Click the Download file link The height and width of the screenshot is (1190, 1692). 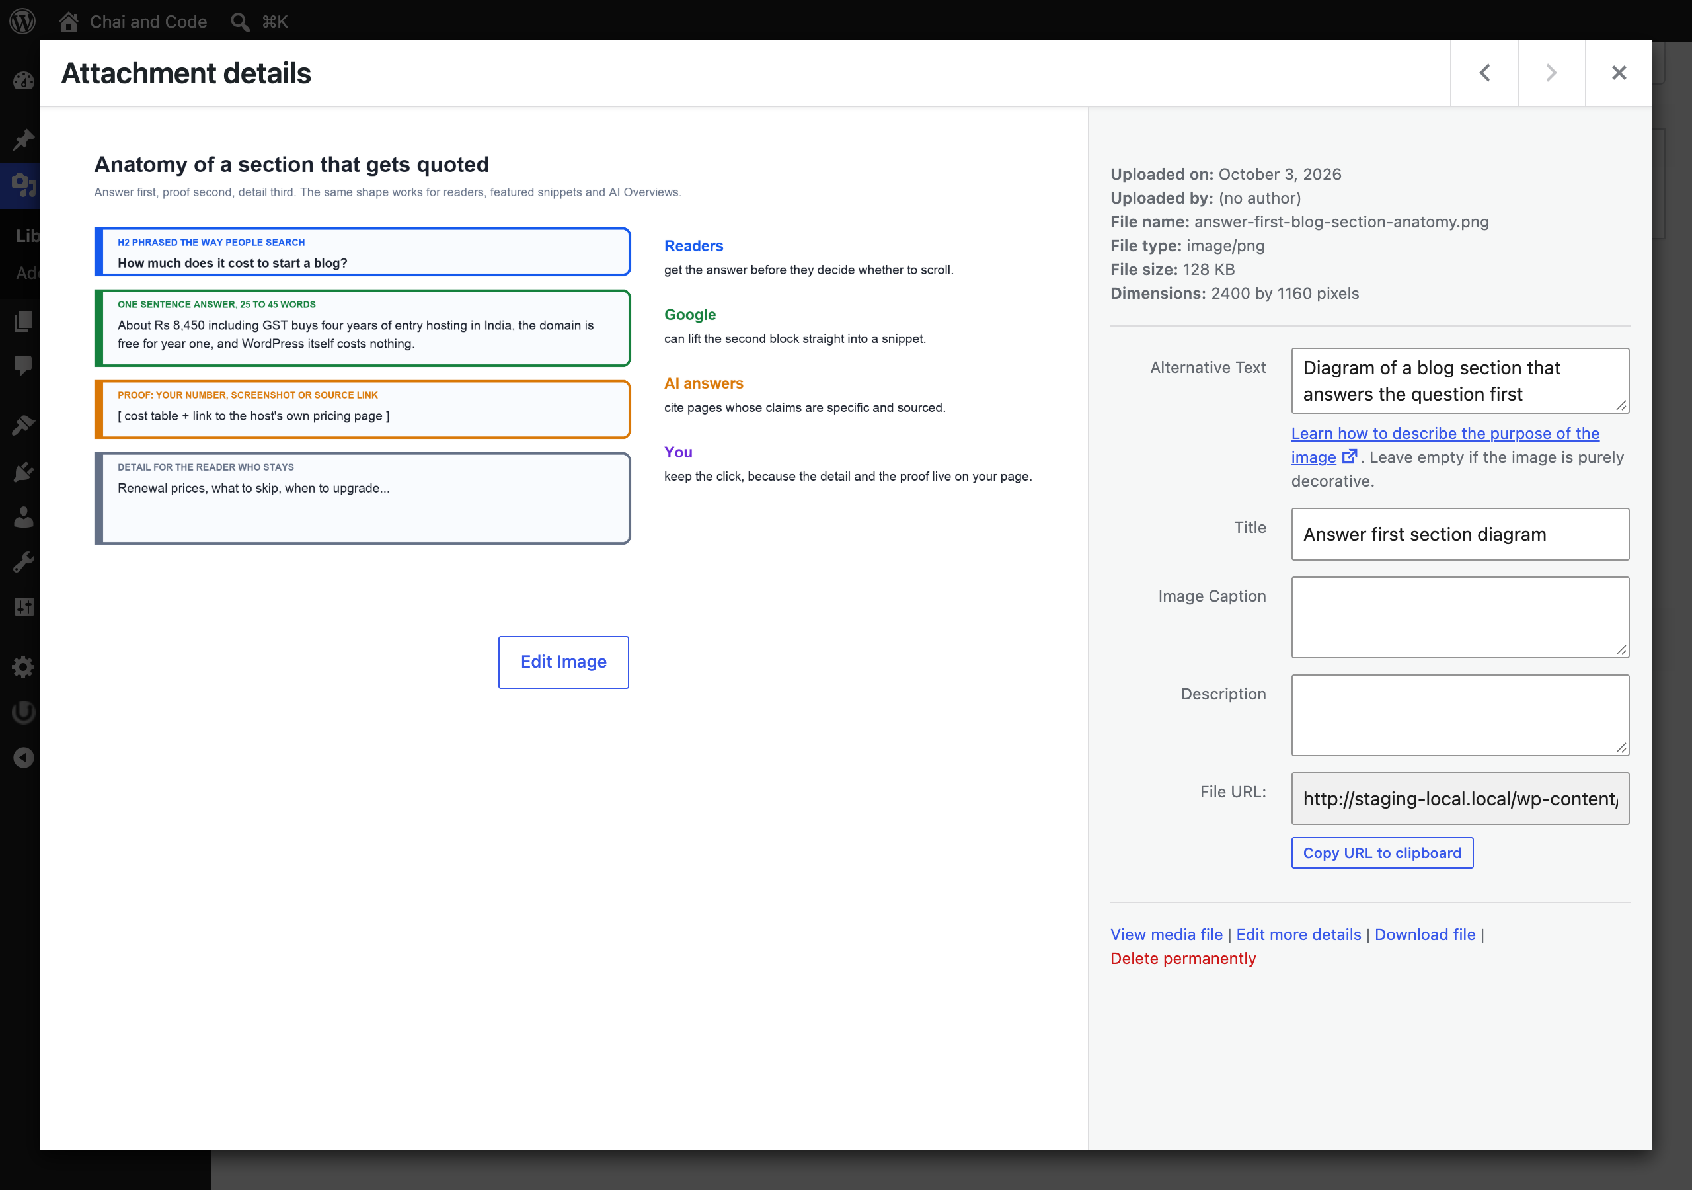pos(1425,934)
